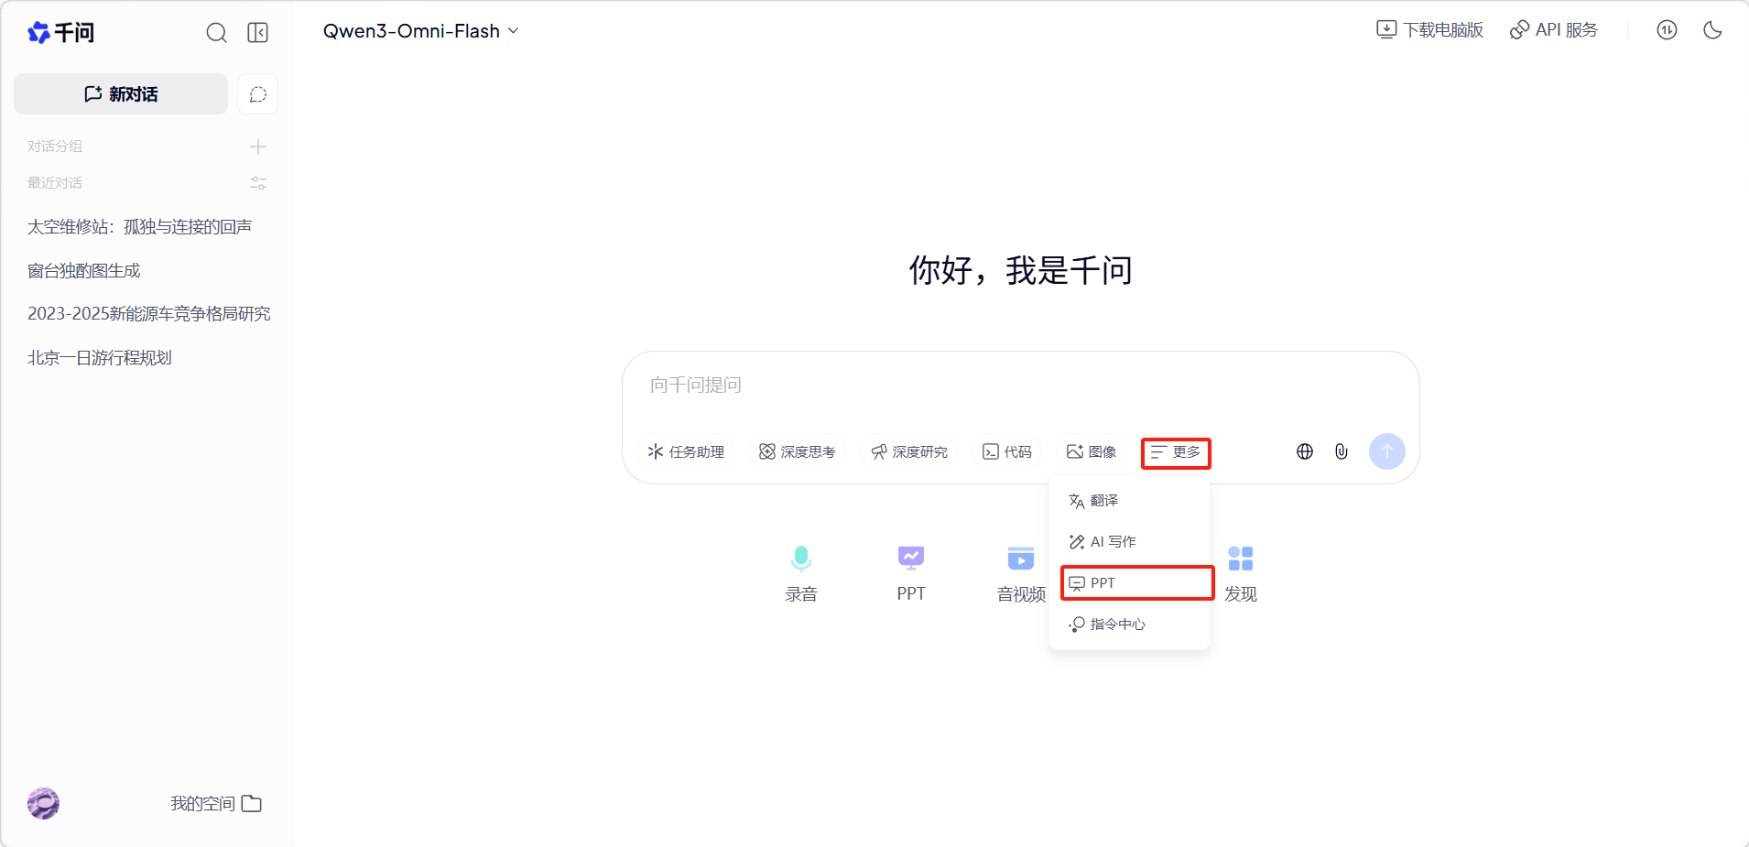The image size is (1749, 847).
Task: Start a new conversation with 新对话
Action: (121, 94)
